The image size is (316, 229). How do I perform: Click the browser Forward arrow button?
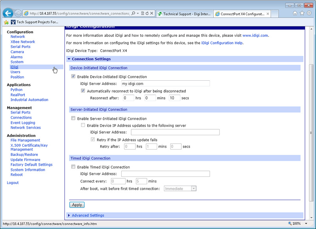(x=18, y=13)
